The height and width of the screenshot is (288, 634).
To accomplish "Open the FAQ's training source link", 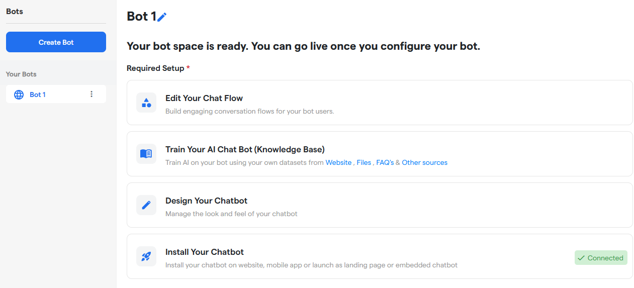I will (x=385, y=162).
